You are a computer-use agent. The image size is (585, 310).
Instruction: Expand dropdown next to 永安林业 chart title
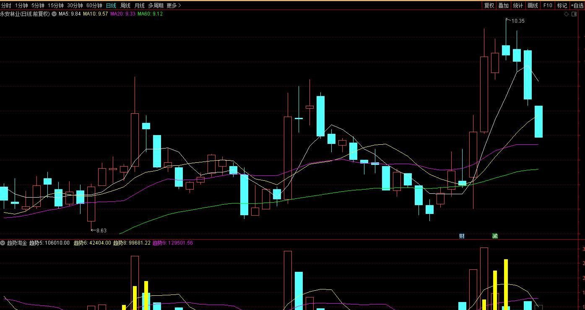pos(54,14)
